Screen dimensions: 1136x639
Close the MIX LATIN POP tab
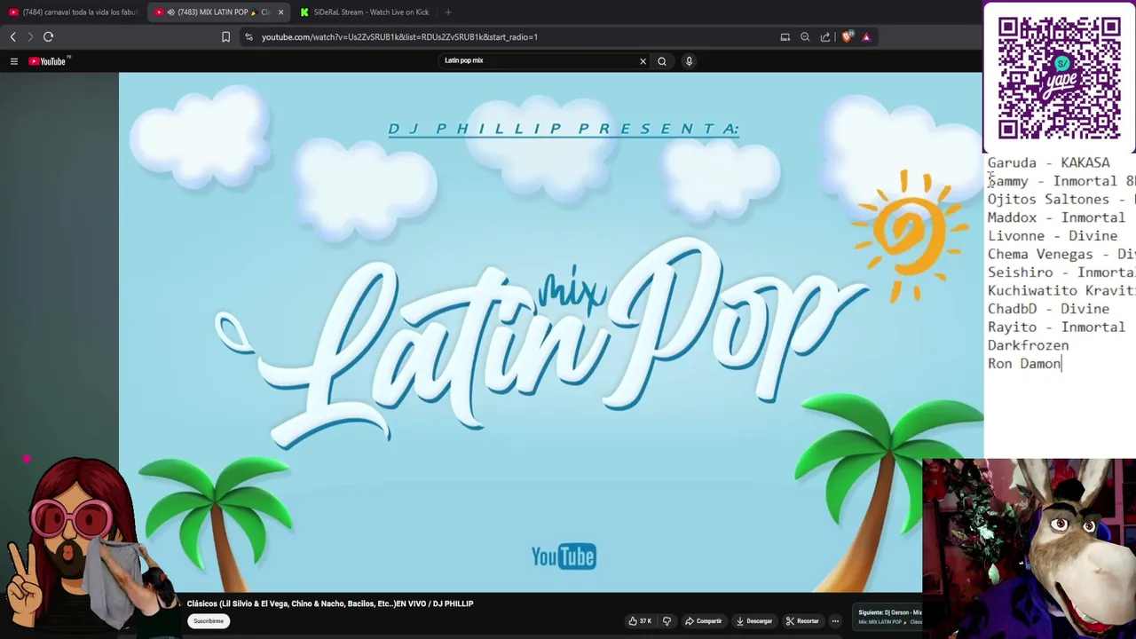[280, 12]
